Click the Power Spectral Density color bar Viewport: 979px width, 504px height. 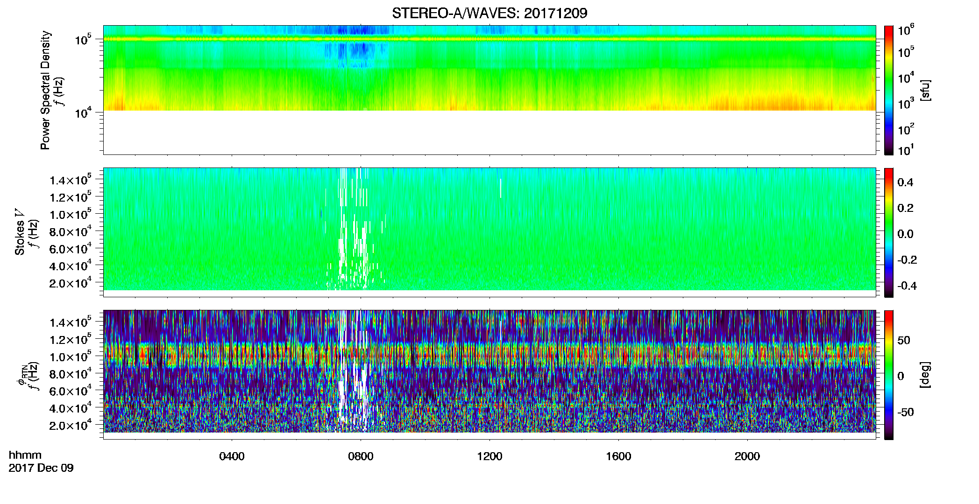pos(889,90)
